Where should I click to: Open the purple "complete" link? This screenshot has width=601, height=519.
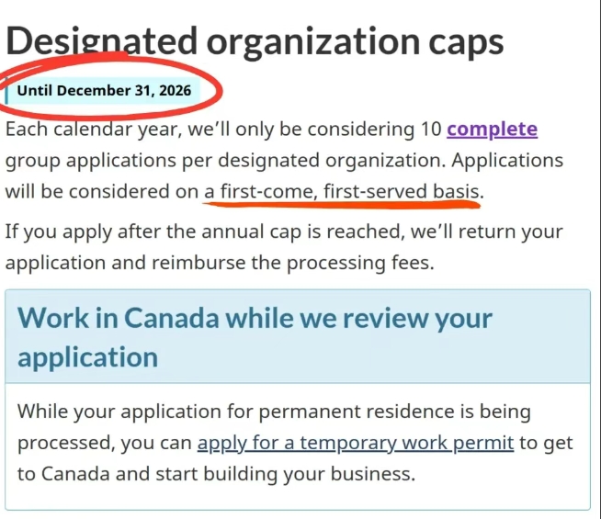[x=493, y=130]
